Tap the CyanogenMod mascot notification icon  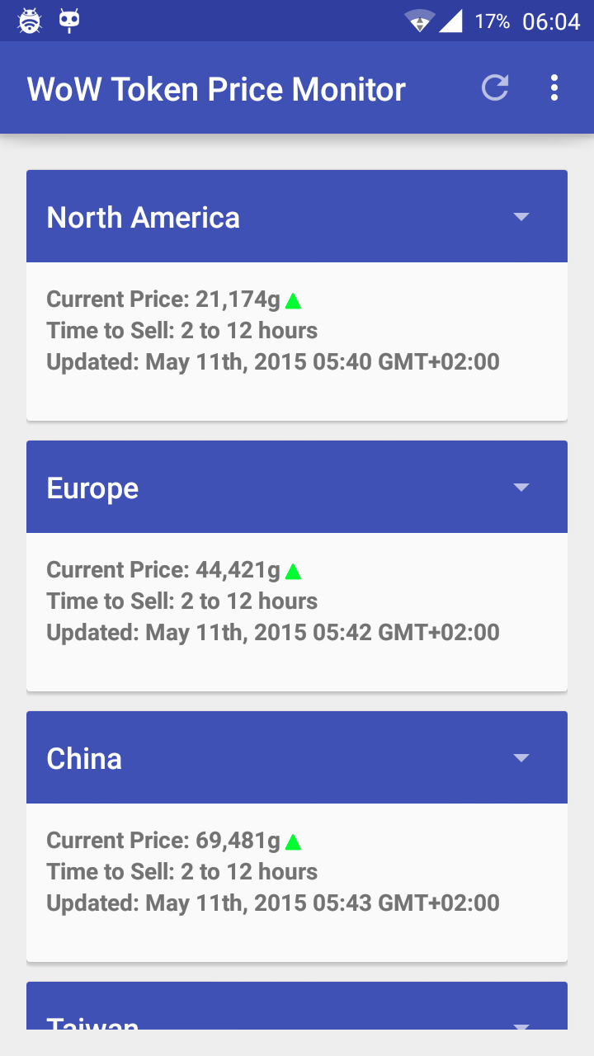[69, 21]
